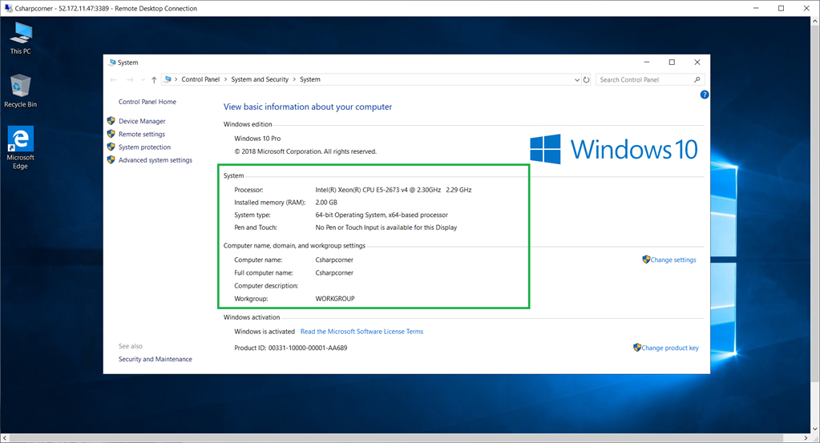Minimize the Remote Desktop Connection window

pyautogui.click(x=756, y=8)
